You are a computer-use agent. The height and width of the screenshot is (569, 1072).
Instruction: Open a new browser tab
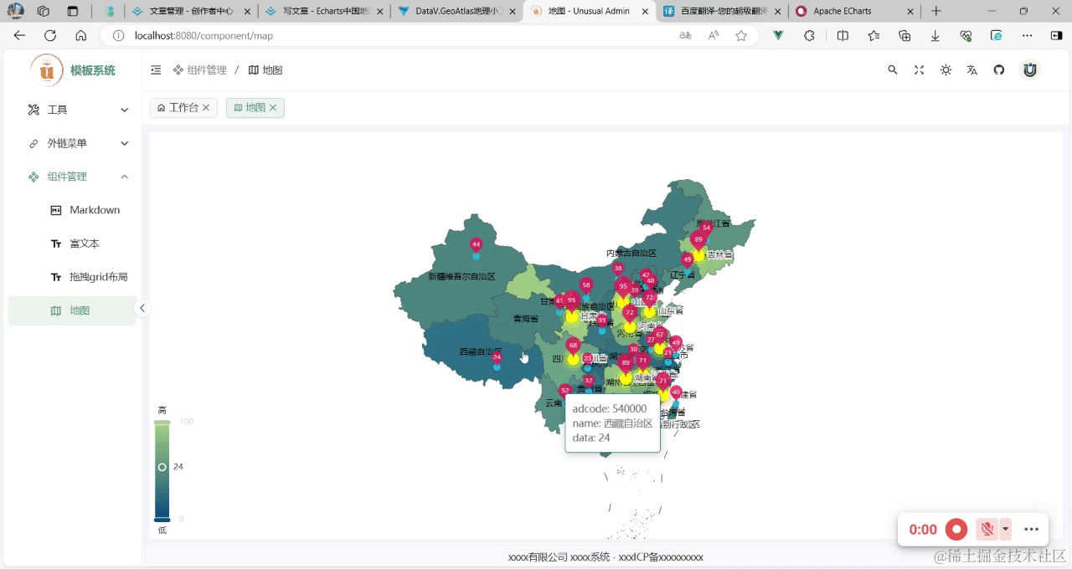click(x=935, y=12)
